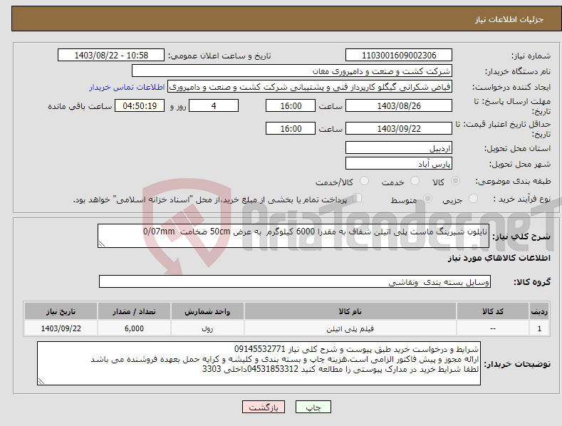Click the شرح کلی نیاز label

(521, 237)
